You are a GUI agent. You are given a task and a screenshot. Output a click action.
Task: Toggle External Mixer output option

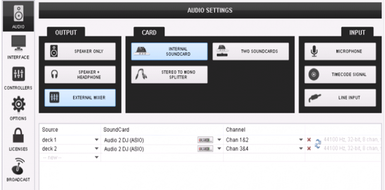click(x=80, y=98)
